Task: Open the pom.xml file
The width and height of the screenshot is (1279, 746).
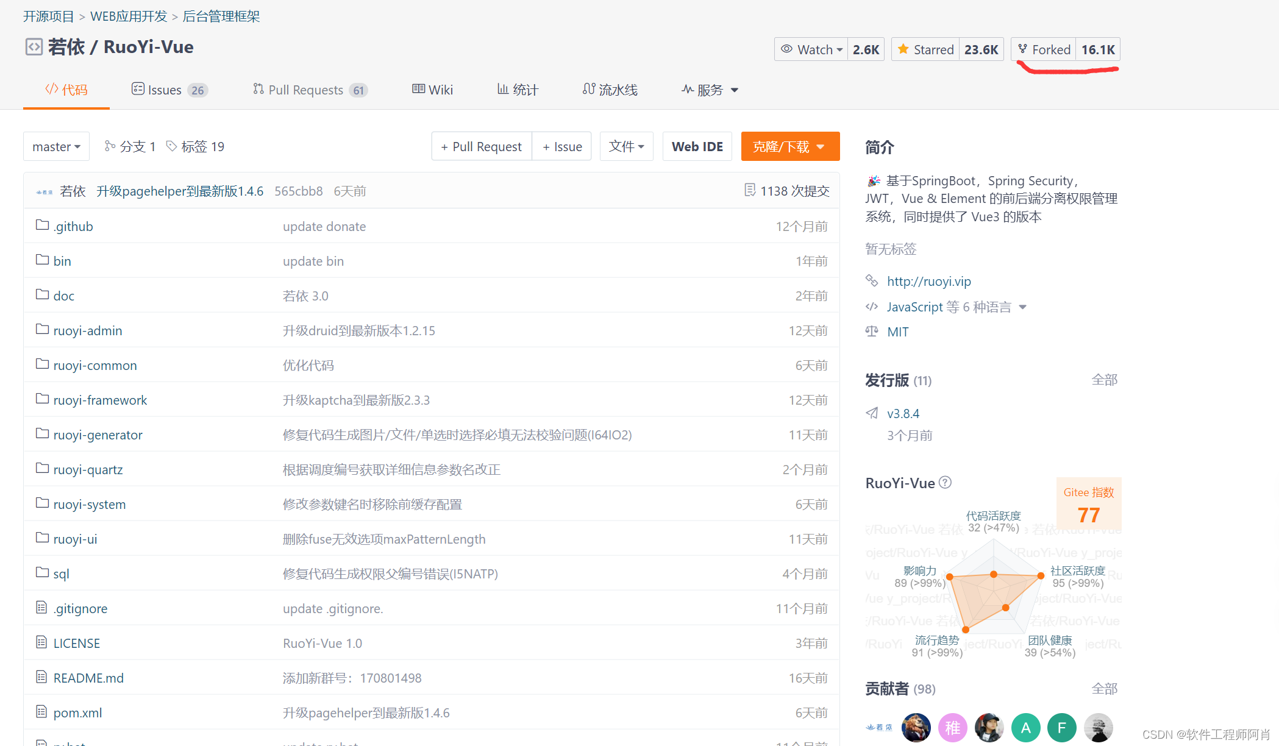Action: 77,712
